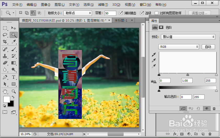Open the Layer menu
The width and height of the screenshot is (220, 138).
tap(60, 5)
